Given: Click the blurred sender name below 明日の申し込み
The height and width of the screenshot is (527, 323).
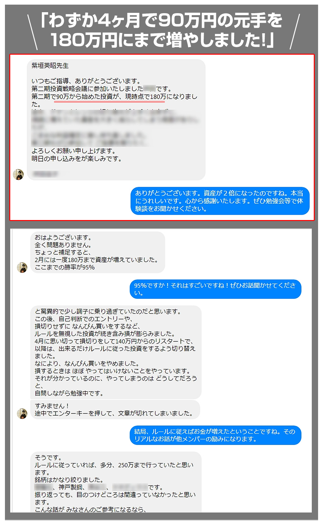Looking at the screenshot, I should pos(45,174).
